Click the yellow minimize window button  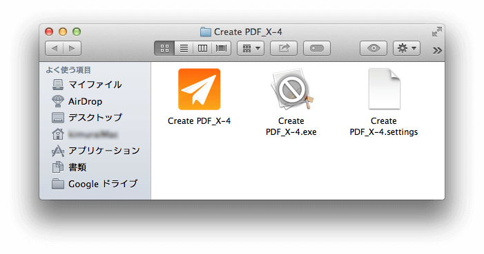click(63, 32)
